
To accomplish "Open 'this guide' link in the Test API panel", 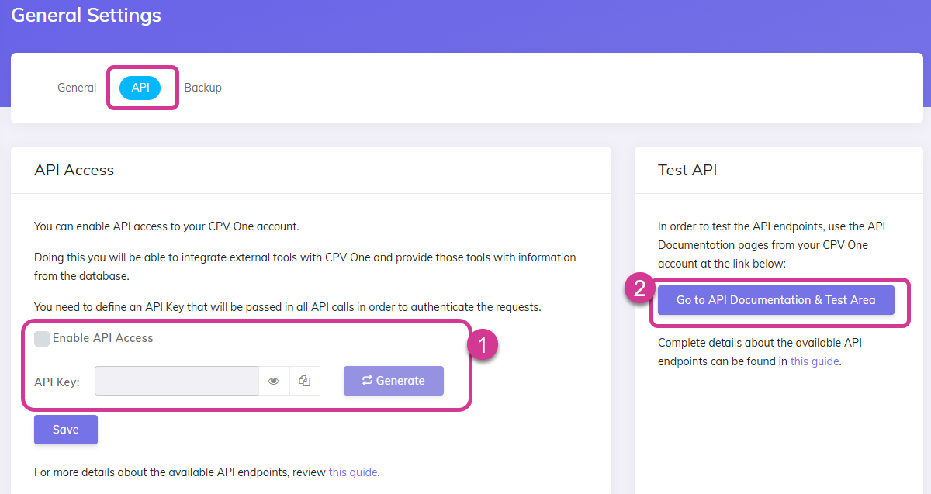I will tap(814, 361).
